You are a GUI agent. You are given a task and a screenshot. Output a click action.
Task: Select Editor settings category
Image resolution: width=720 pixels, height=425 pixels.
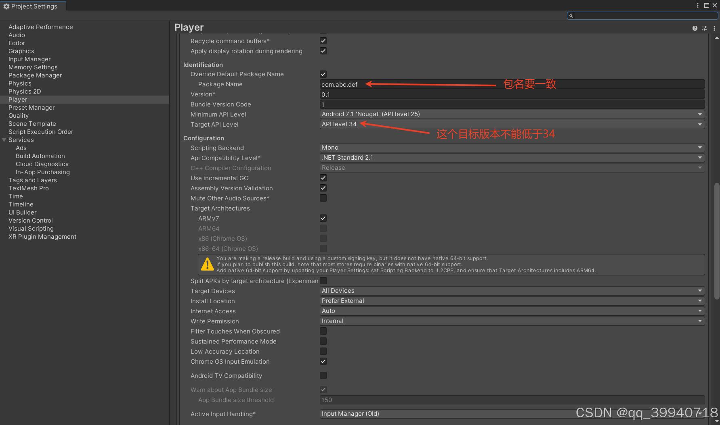[x=17, y=43]
